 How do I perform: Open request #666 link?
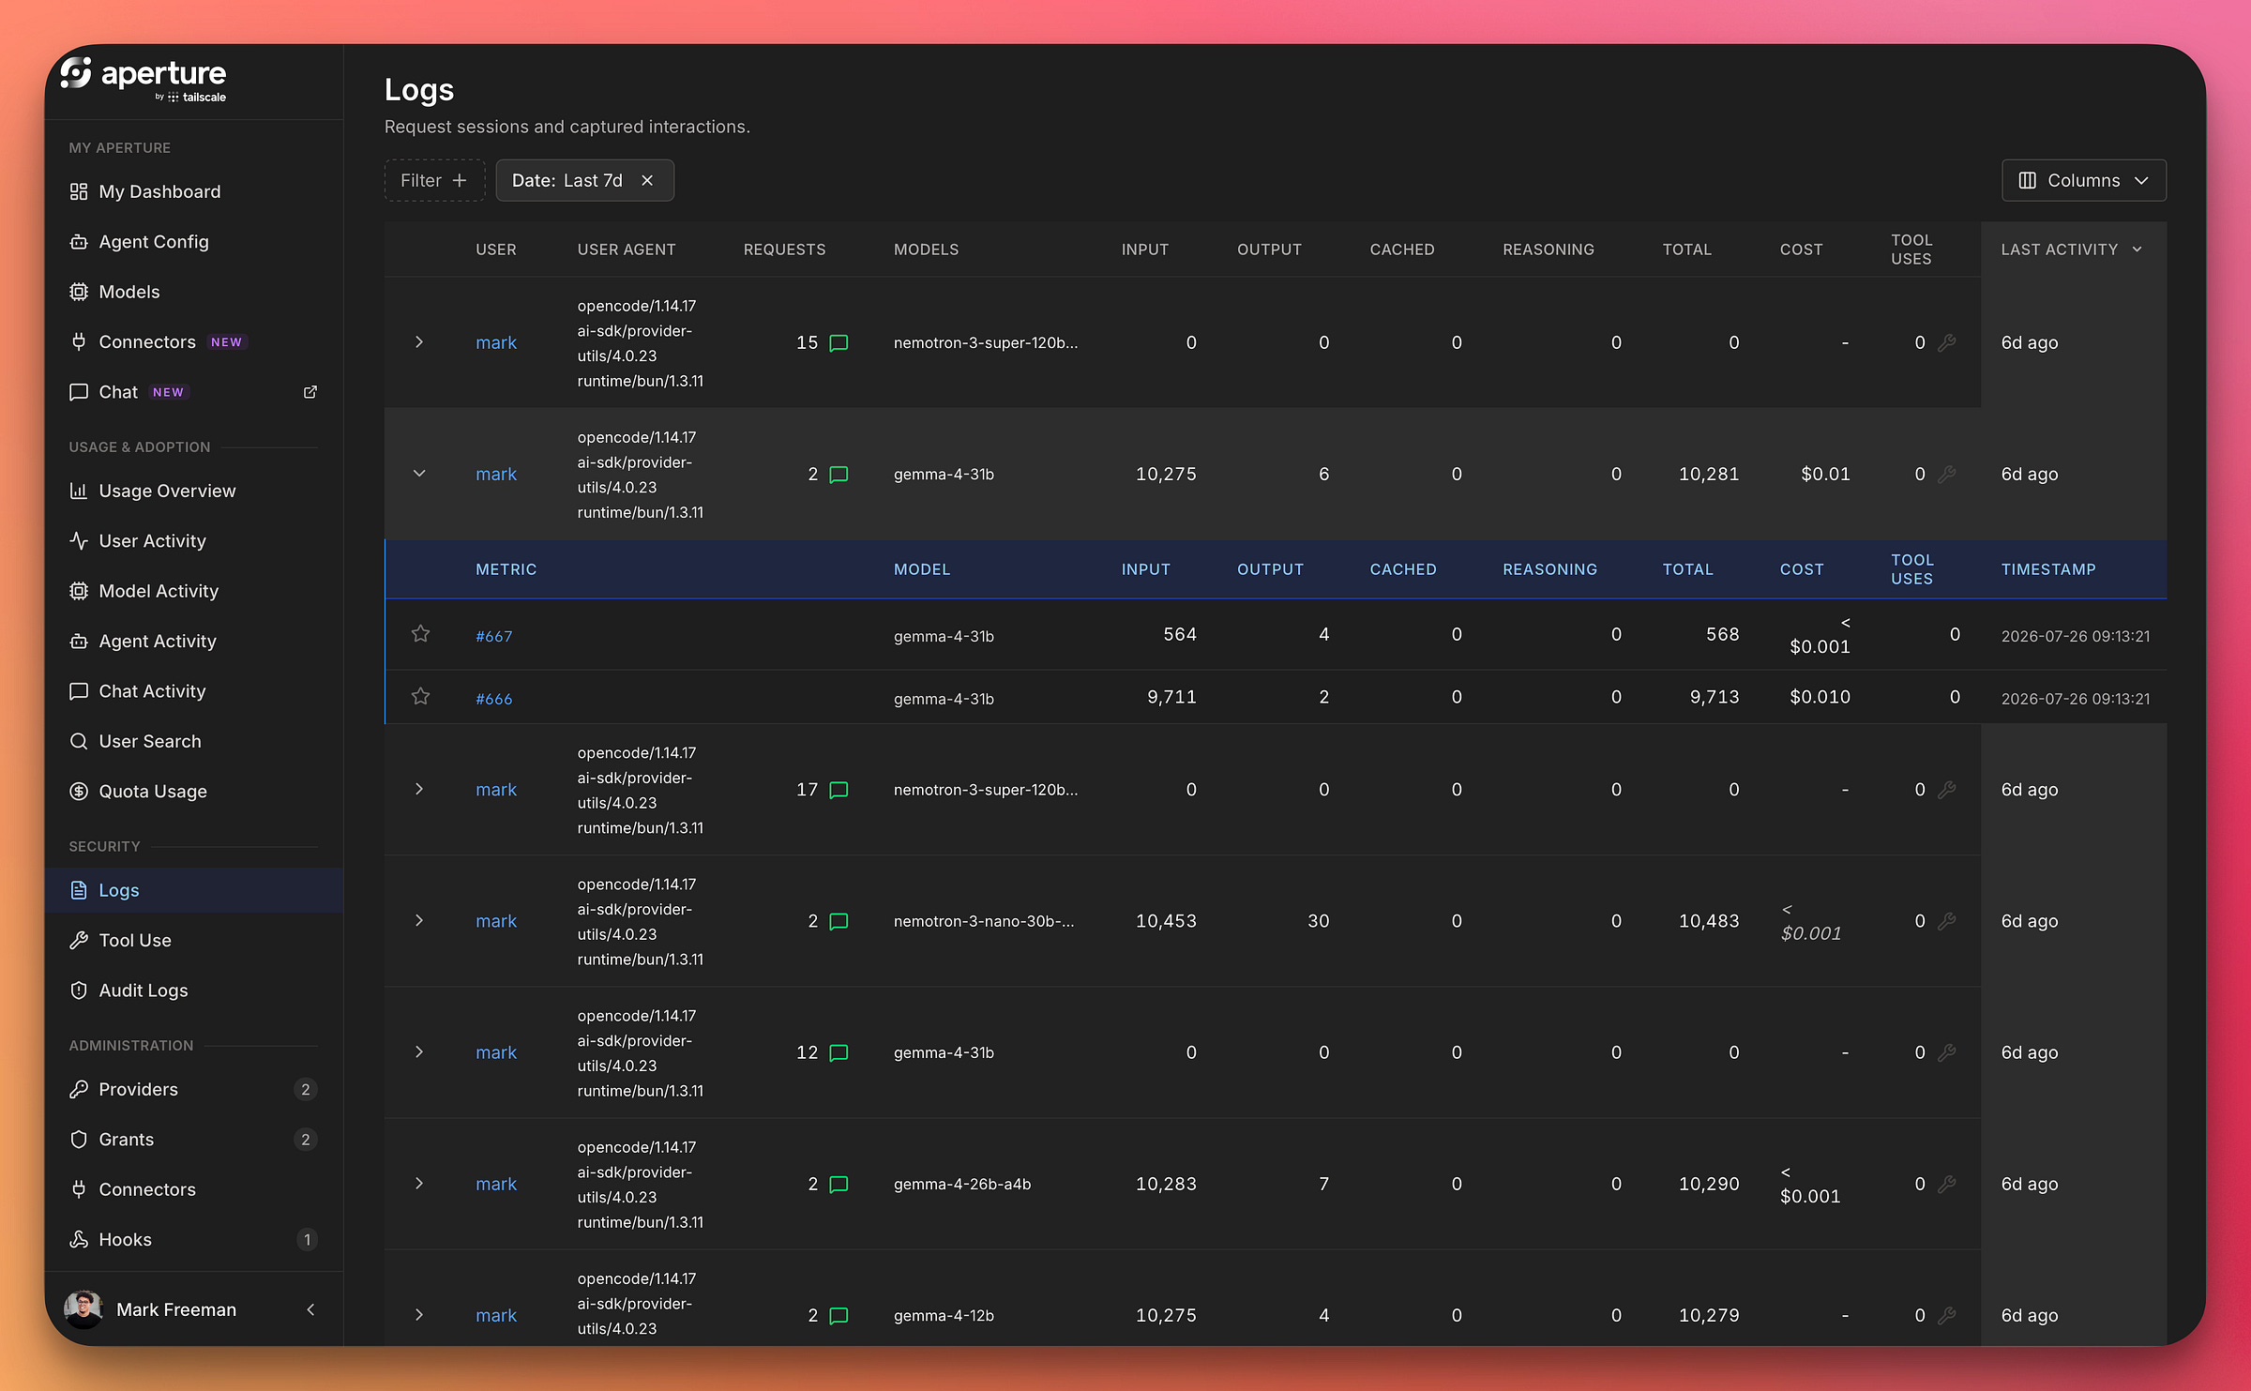coord(493,699)
